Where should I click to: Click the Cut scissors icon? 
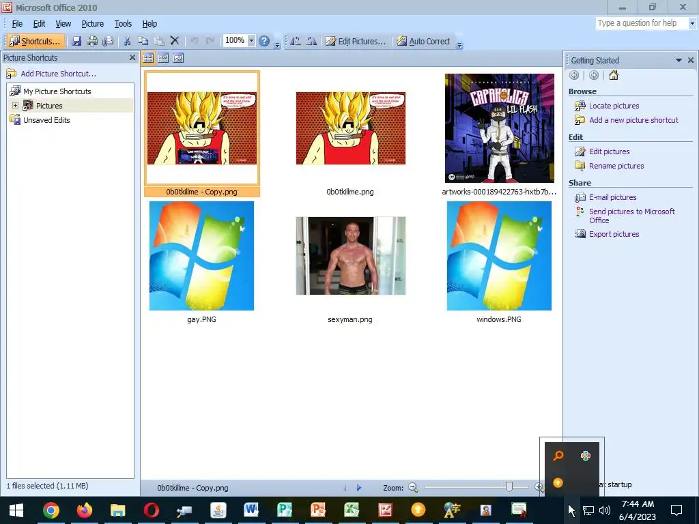[127, 41]
